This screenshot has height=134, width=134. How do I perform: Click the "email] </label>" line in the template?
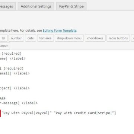point(15,73)
